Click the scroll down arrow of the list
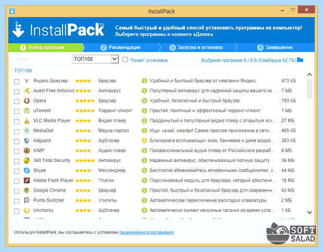This screenshot has height=252, width=323. (309, 212)
